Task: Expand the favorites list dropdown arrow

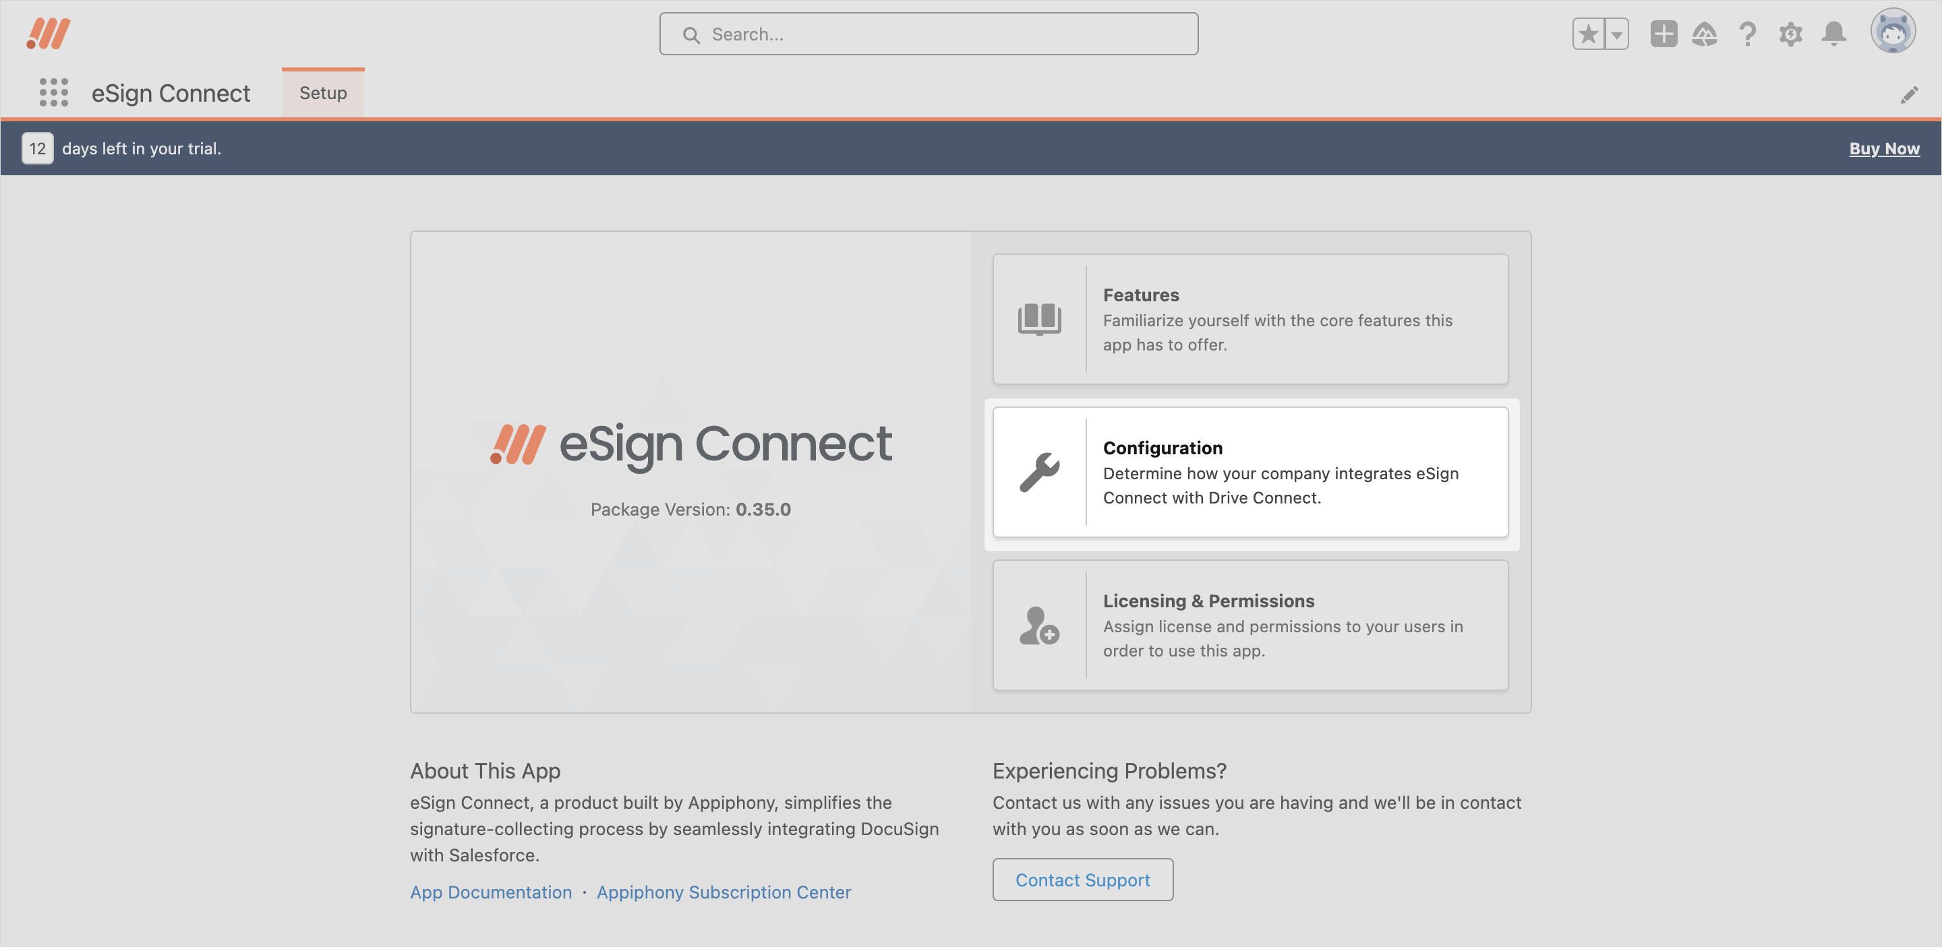Action: click(1616, 34)
